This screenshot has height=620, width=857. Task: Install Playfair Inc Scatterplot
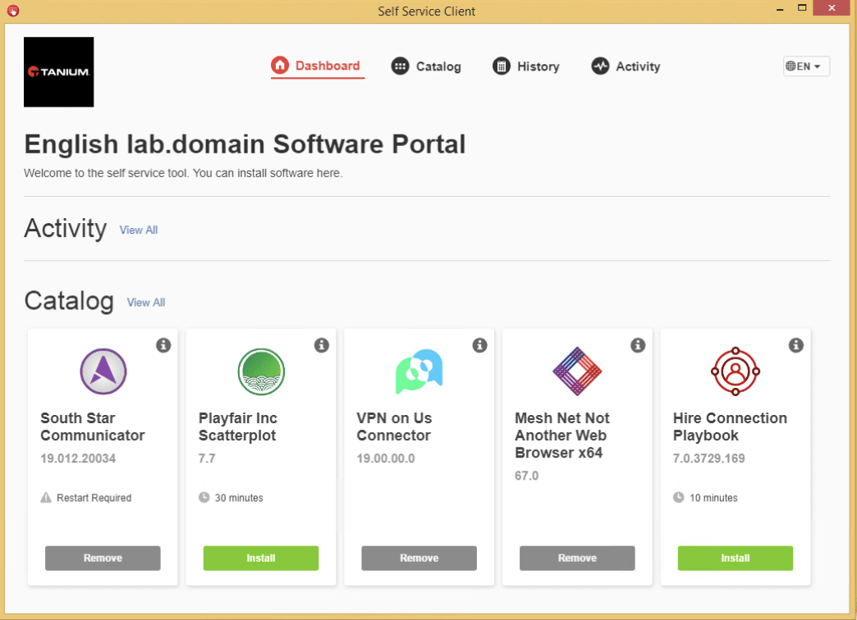260,558
